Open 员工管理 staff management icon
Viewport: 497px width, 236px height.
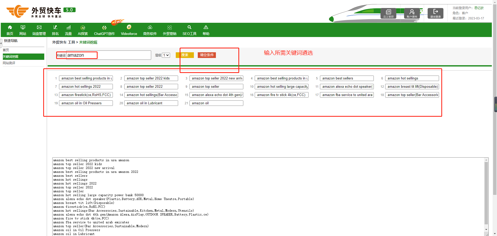[388, 13]
